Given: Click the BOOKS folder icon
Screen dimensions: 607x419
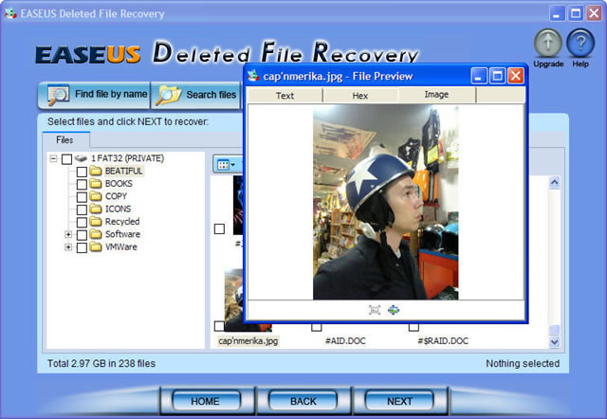Looking at the screenshot, I should tap(95, 184).
